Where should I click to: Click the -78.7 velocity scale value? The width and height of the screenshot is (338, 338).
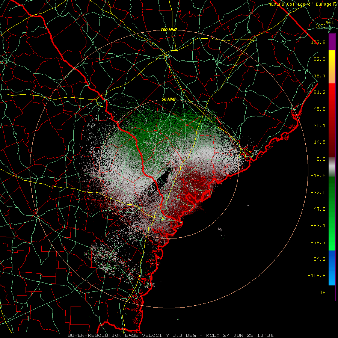318,243
